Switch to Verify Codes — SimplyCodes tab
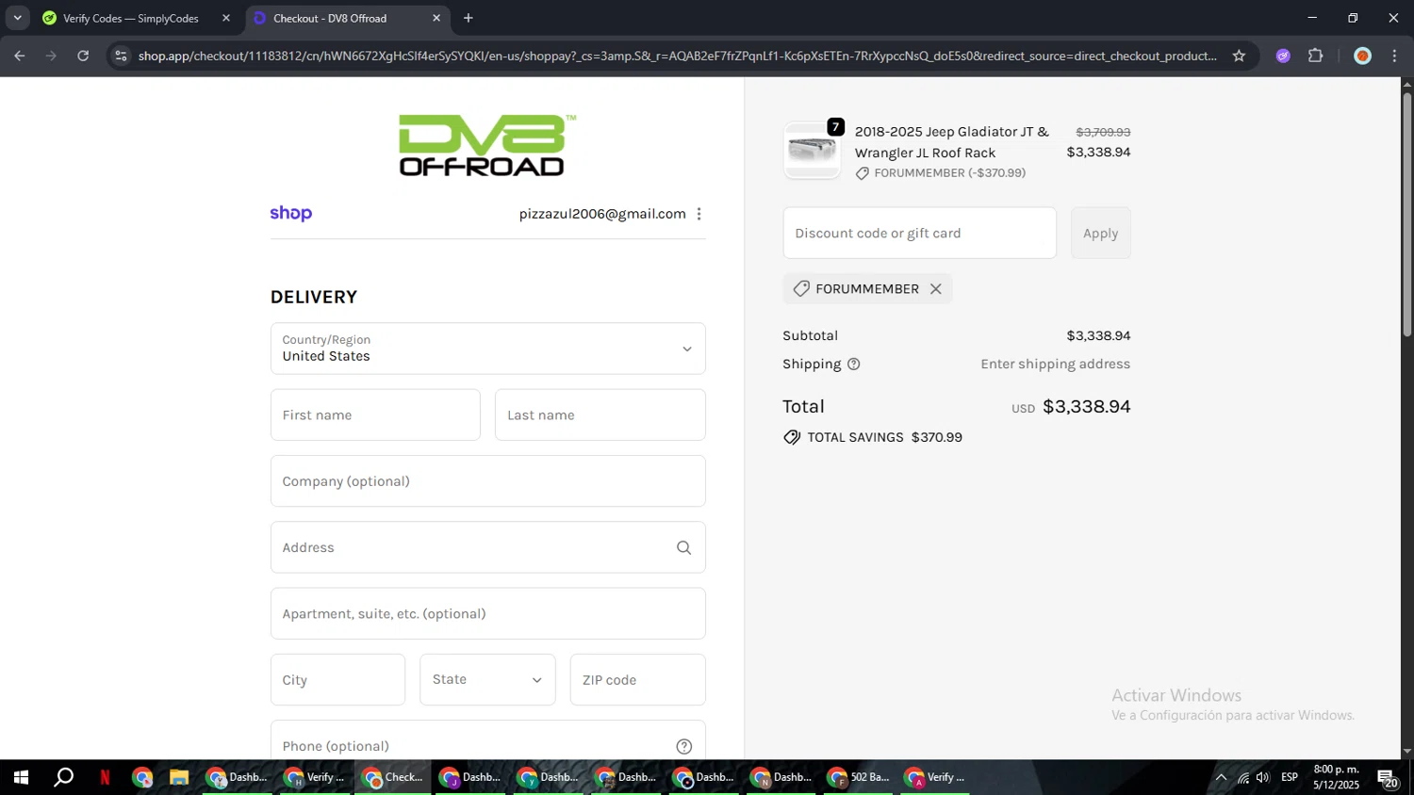 coord(139,18)
